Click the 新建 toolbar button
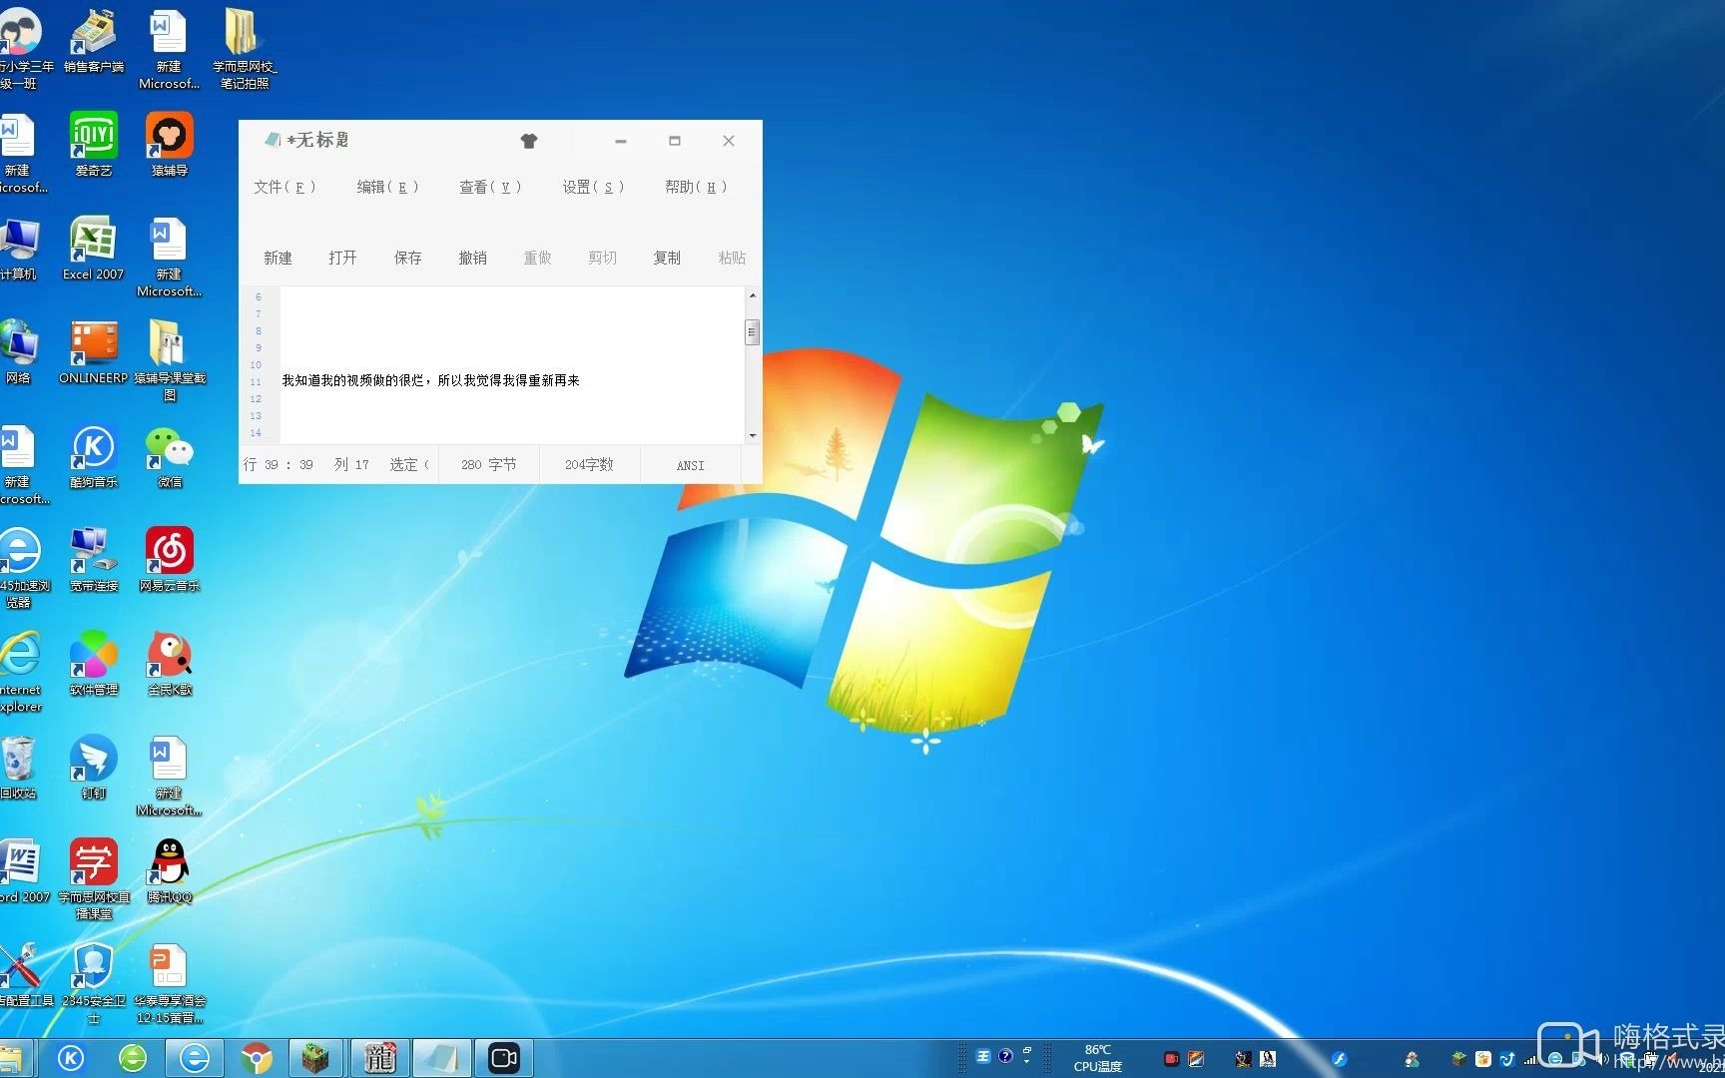This screenshot has height=1078, width=1725. point(278,258)
